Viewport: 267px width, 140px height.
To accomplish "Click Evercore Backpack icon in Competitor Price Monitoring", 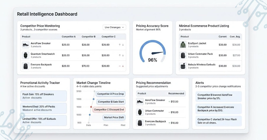I will (25, 66).
